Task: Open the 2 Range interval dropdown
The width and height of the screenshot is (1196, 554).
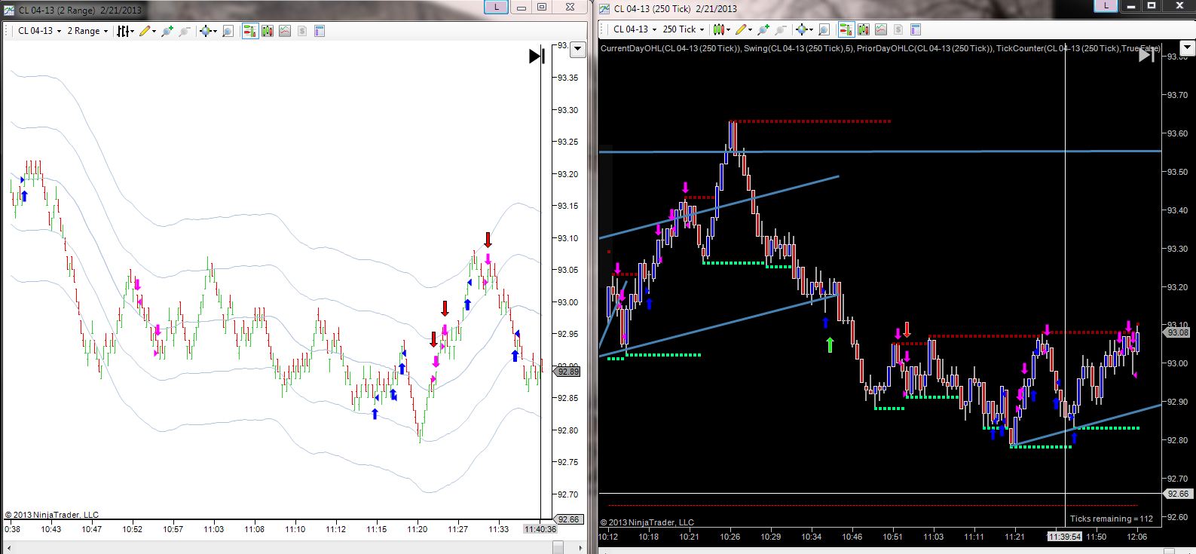Action: tap(88, 31)
